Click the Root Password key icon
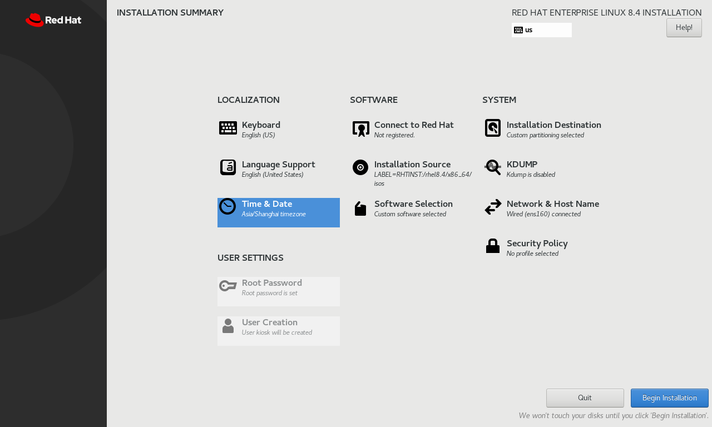 pos(228,286)
